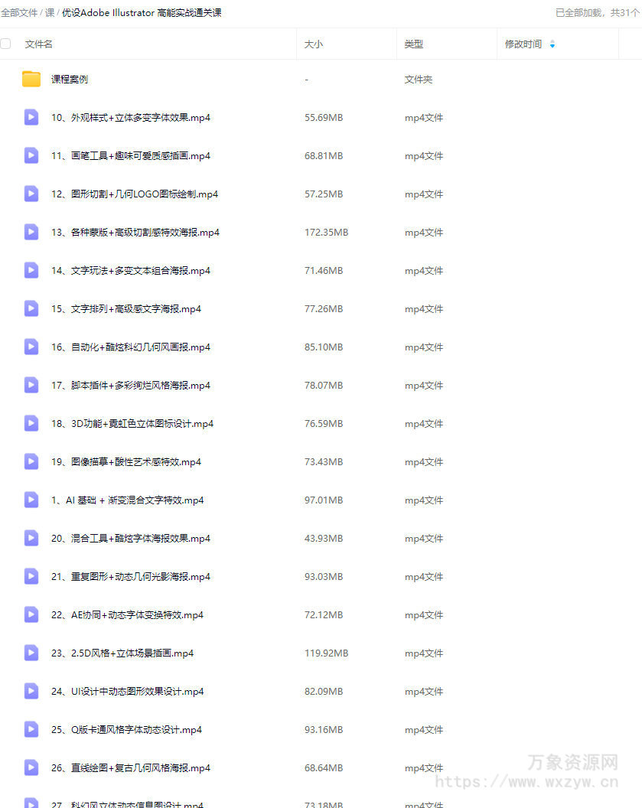Sort the list by 类型 column header
The width and height of the screenshot is (642, 808).
coord(414,44)
